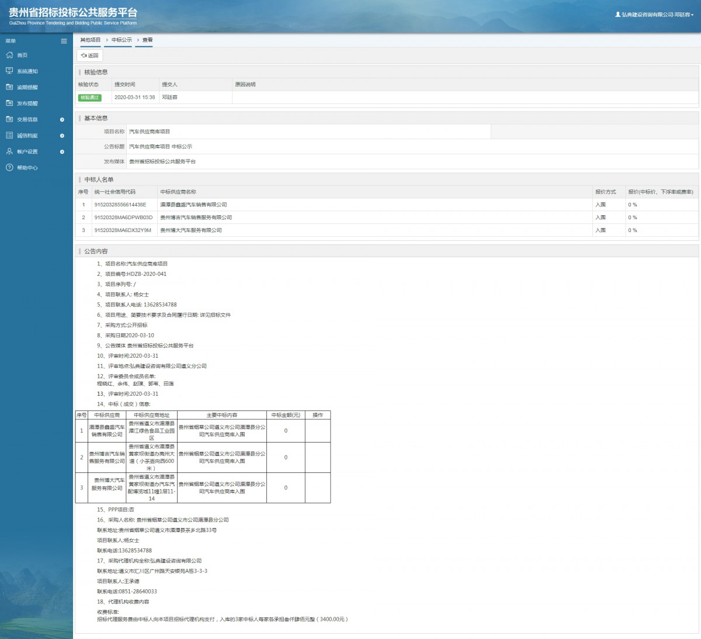The height and width of the screenshot is (639, 701).
Task: Click the 统一社会信用代码 column header
Action: pos(114,192)
